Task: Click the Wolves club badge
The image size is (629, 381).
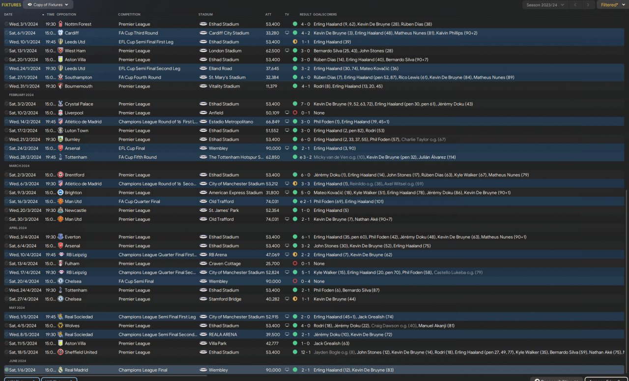Action: click(x=60, y=325)
